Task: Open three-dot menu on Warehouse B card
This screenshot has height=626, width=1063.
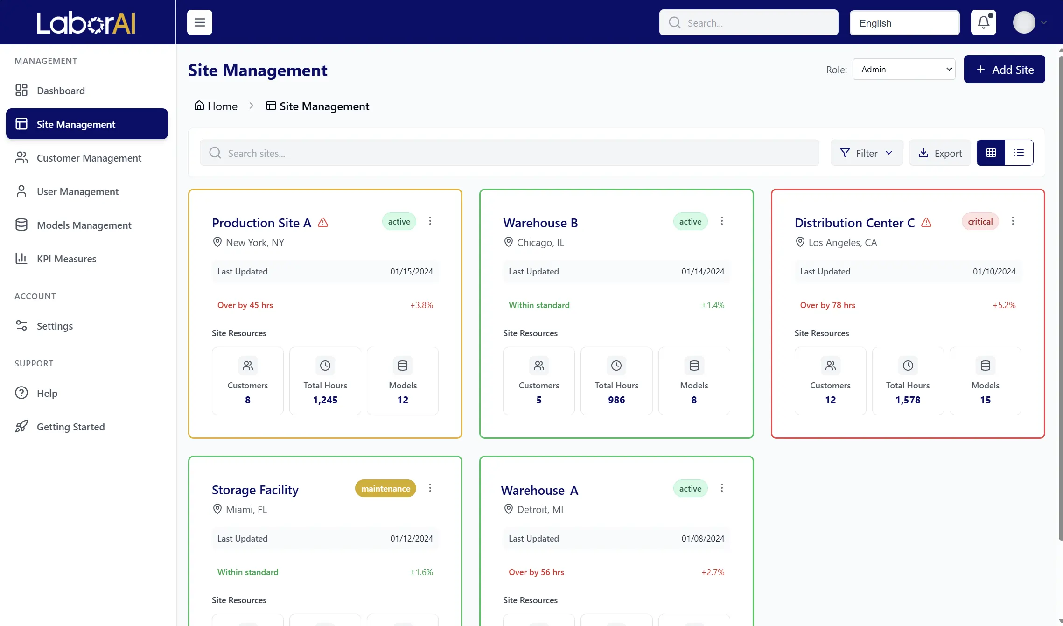Action: pos(722,221)
